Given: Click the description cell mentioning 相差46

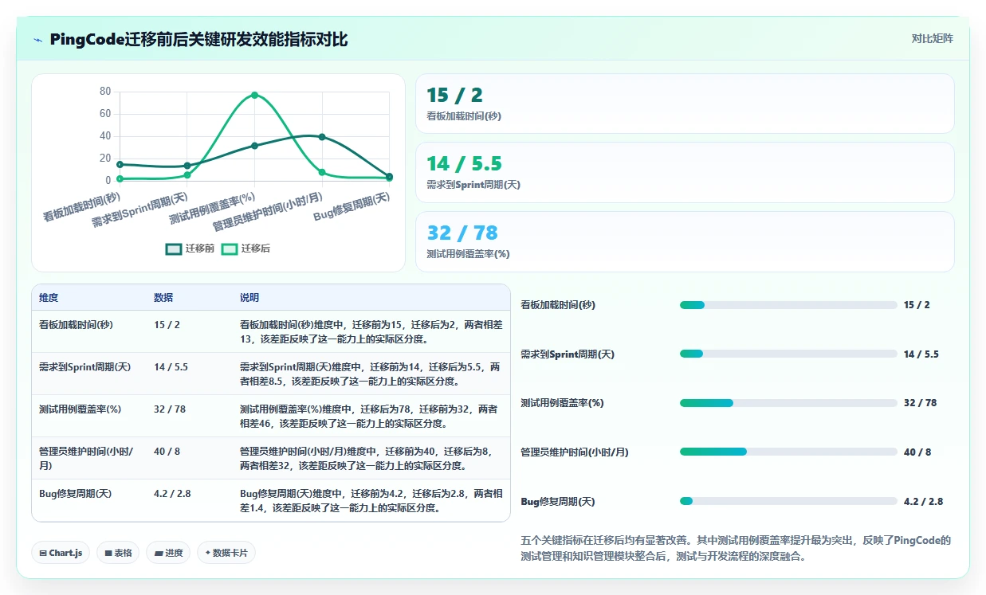Looking at the screenshot, I should tap(371, 416).
